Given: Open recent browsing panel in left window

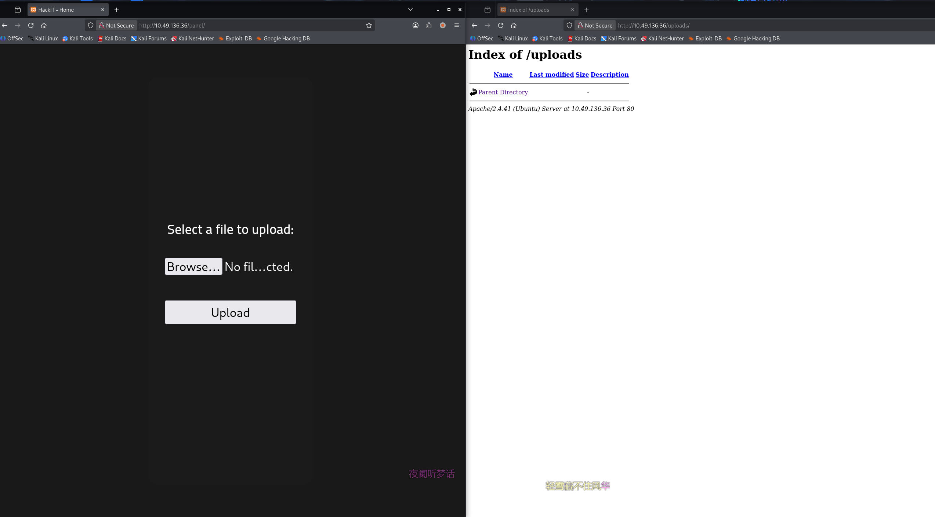Looking at the screenshot, I should point(17,10).
